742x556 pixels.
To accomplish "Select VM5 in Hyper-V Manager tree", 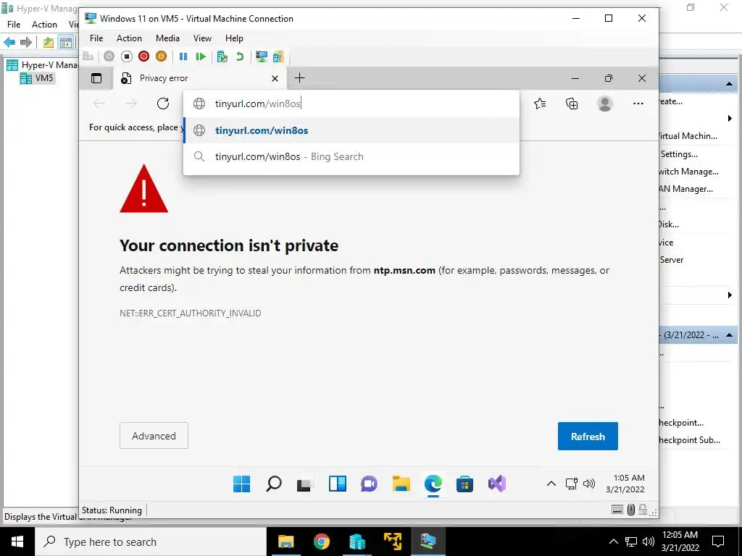I will click(x=38, y=78).
